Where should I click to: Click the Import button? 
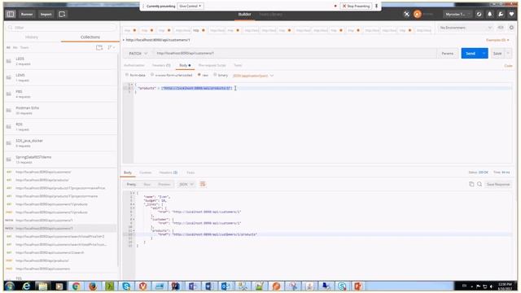click(46, 14)
